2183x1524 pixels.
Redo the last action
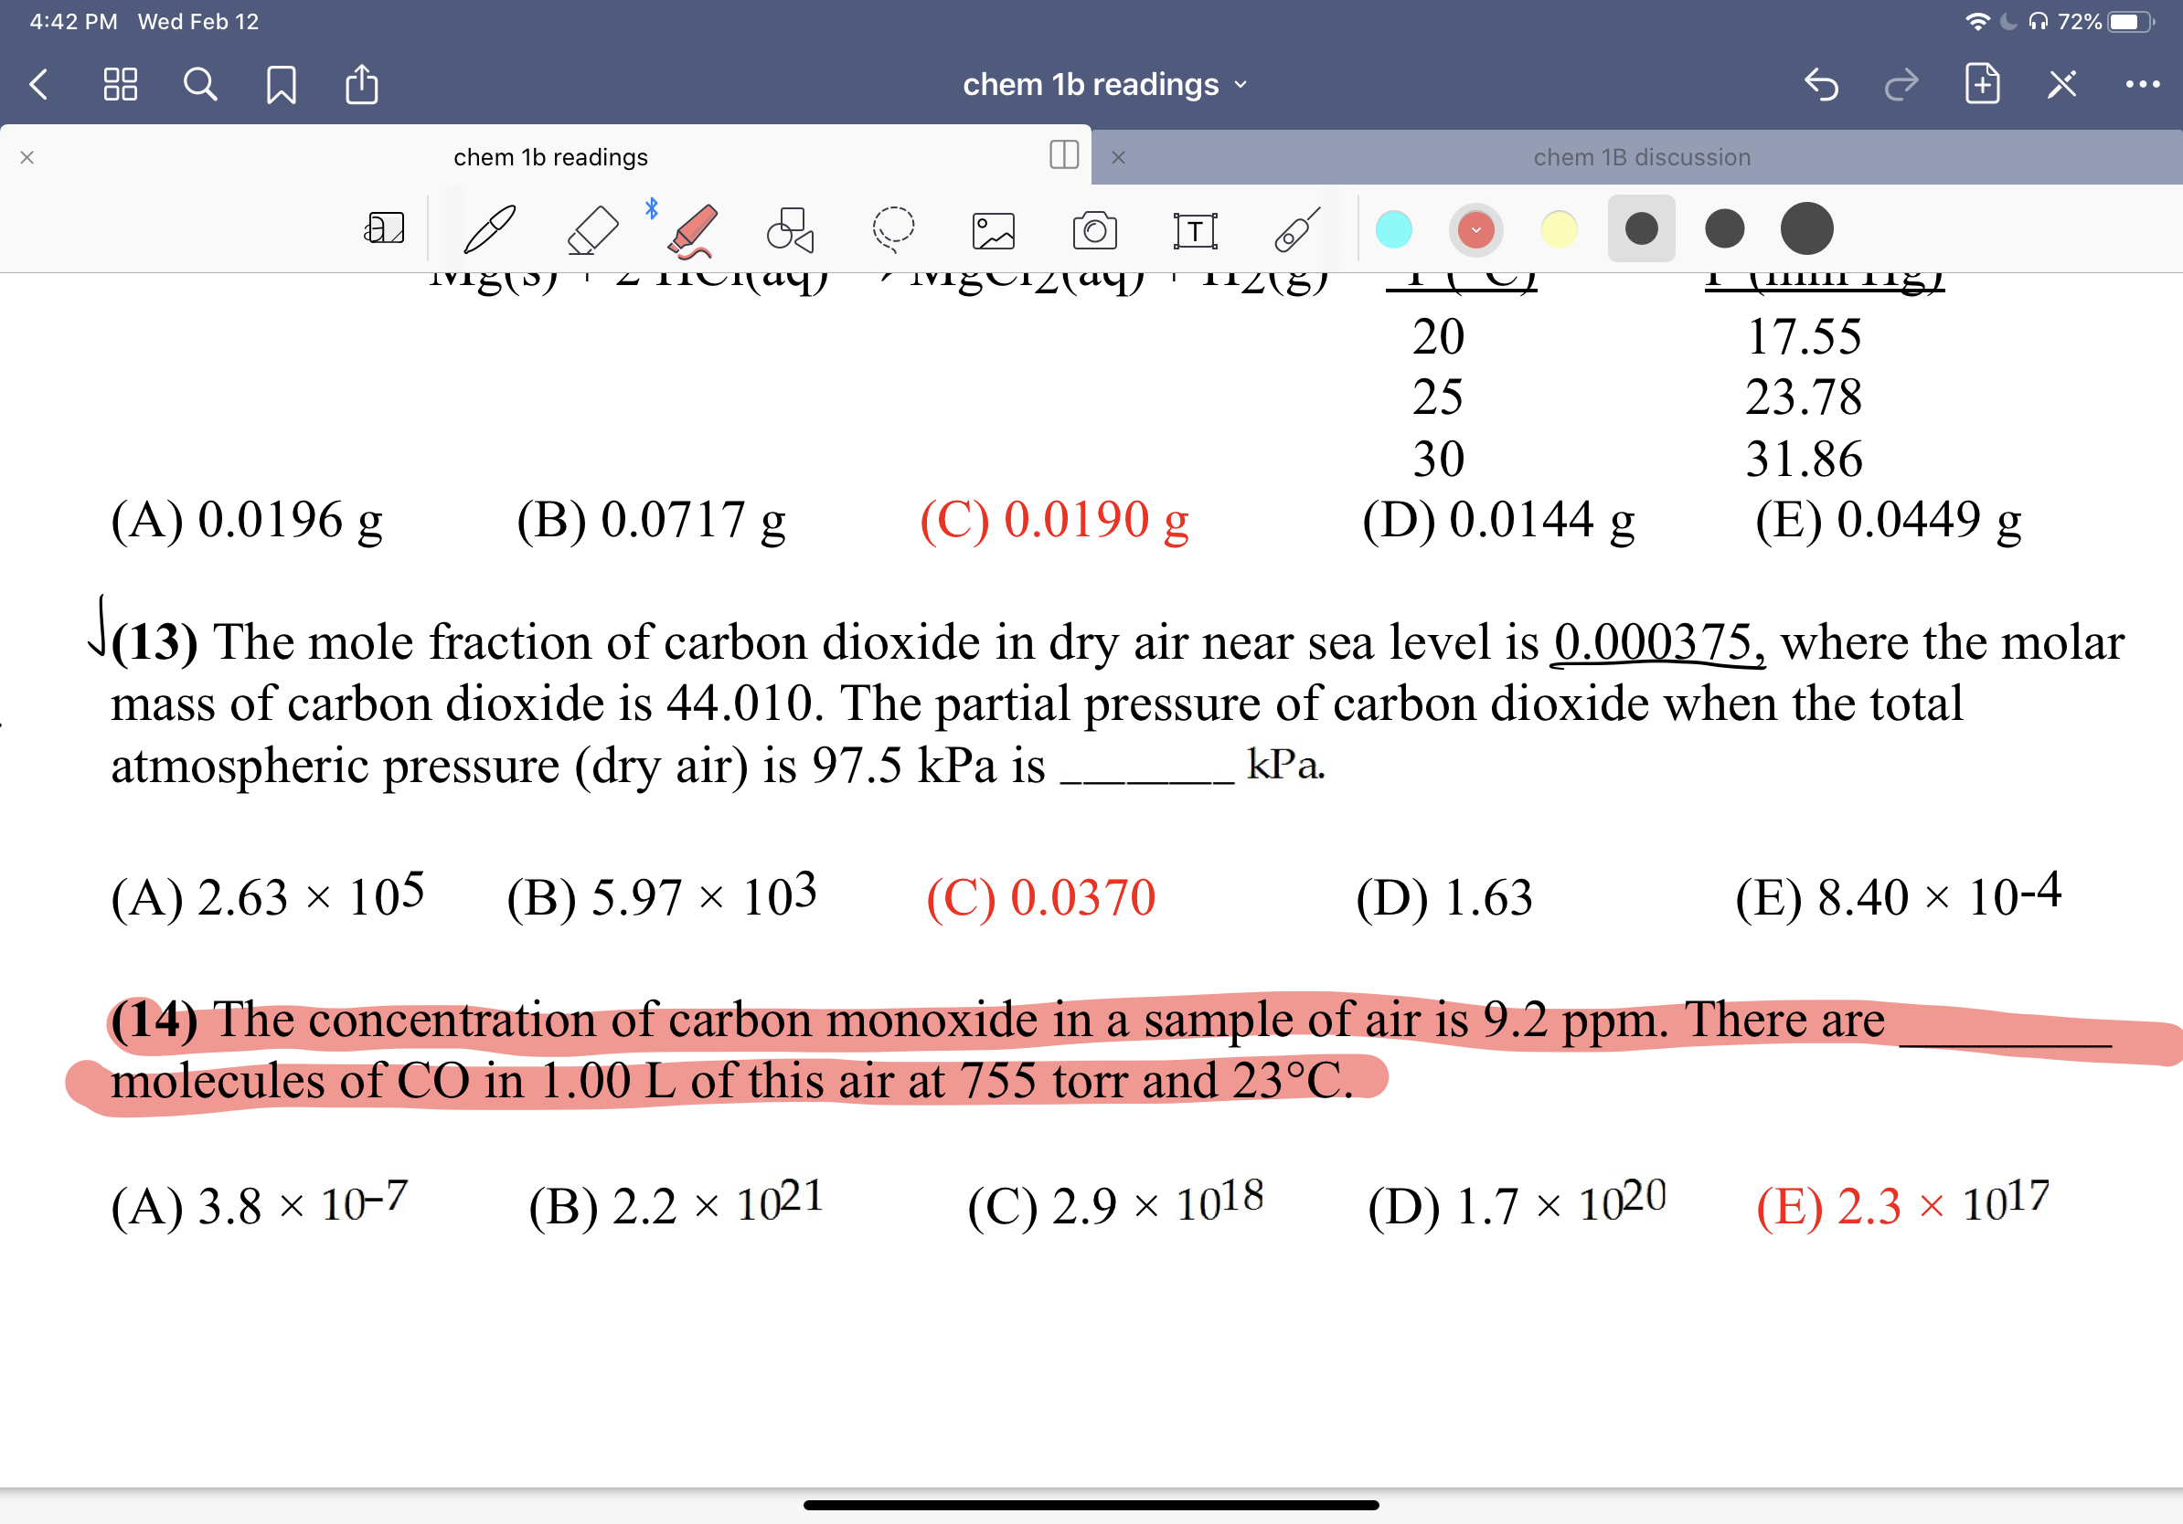[x=1901, y=85]
